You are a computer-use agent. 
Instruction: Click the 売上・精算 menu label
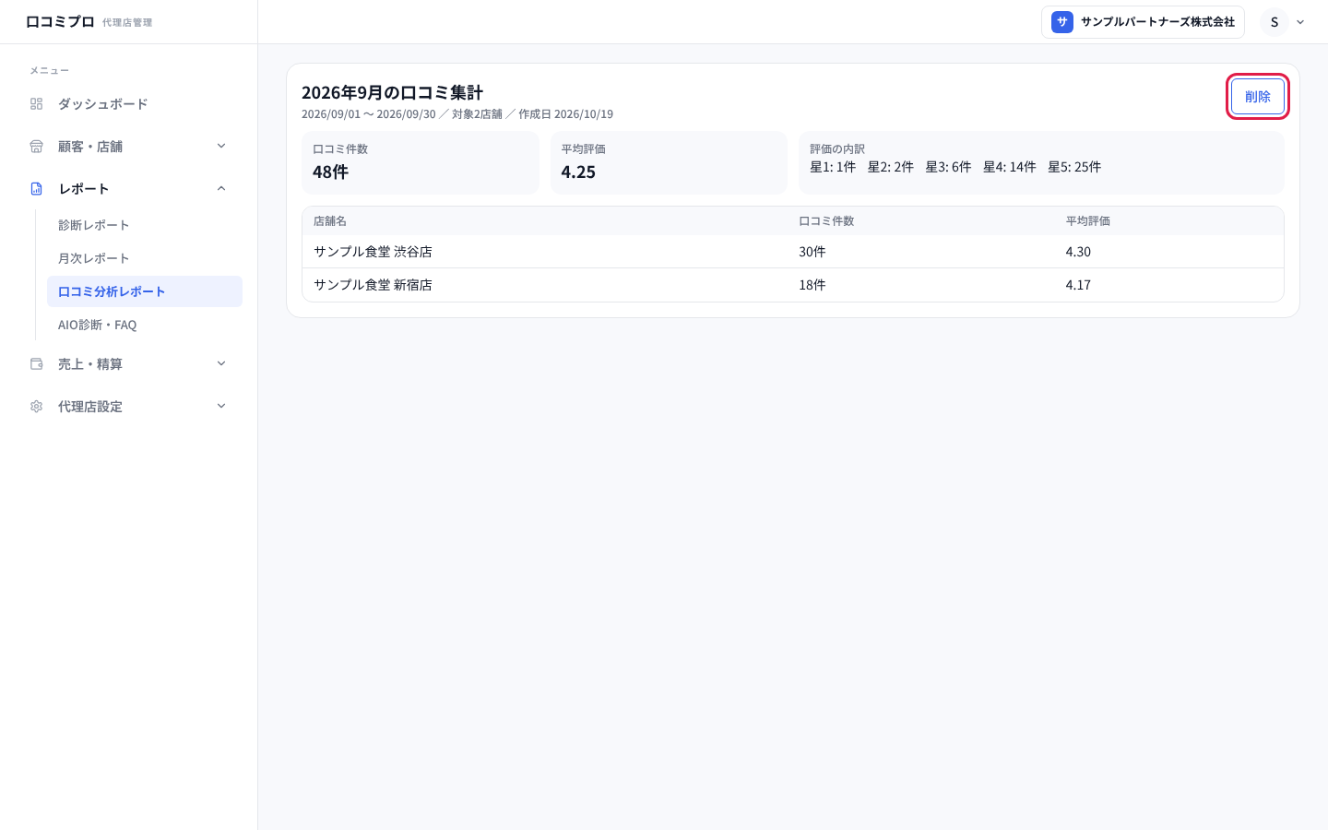click(90, 364)
